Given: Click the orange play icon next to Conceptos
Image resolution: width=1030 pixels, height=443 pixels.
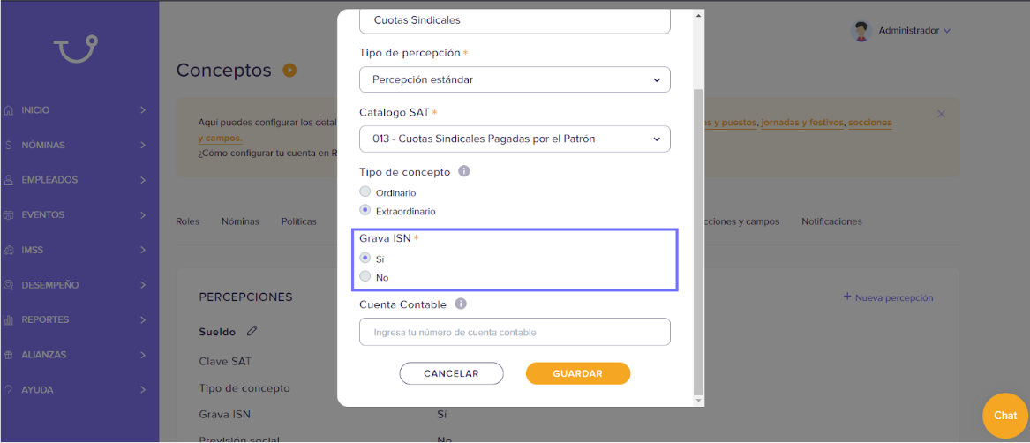Looking at the screenshot, I should pos(289,70).
